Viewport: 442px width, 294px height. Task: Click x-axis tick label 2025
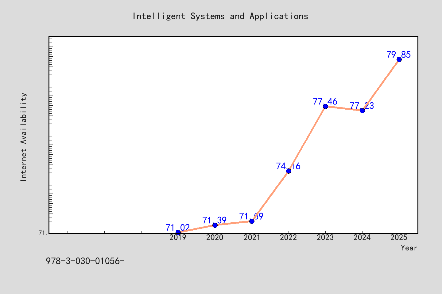click(x=399, y=237)
